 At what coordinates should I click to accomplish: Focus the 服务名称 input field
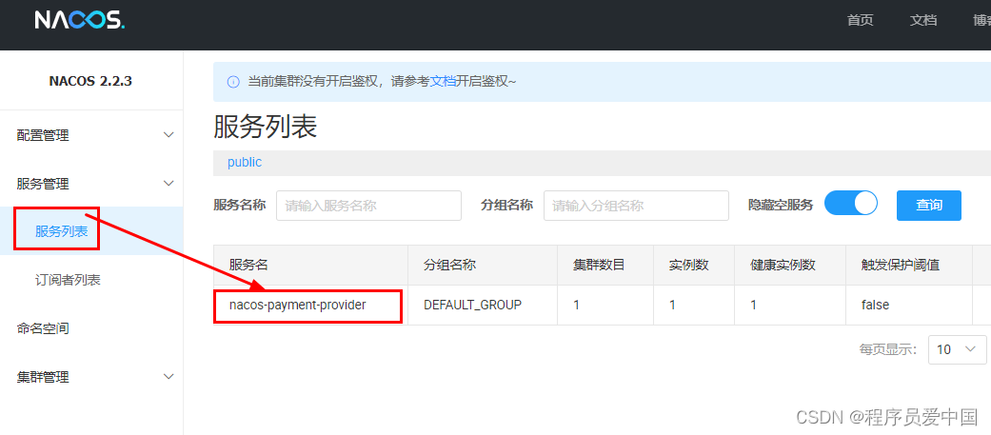[x=368, y=206]
